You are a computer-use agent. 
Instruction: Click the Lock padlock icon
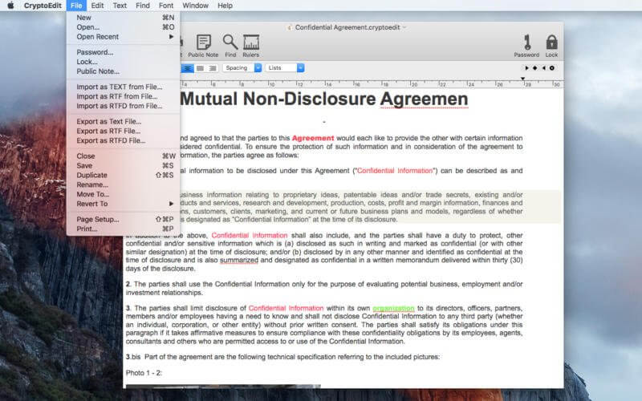[x=551, y=43]
